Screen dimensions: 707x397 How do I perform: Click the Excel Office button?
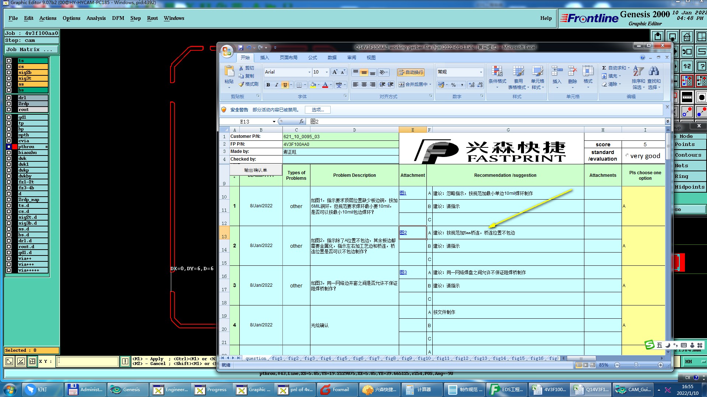(x=227, y=51)
